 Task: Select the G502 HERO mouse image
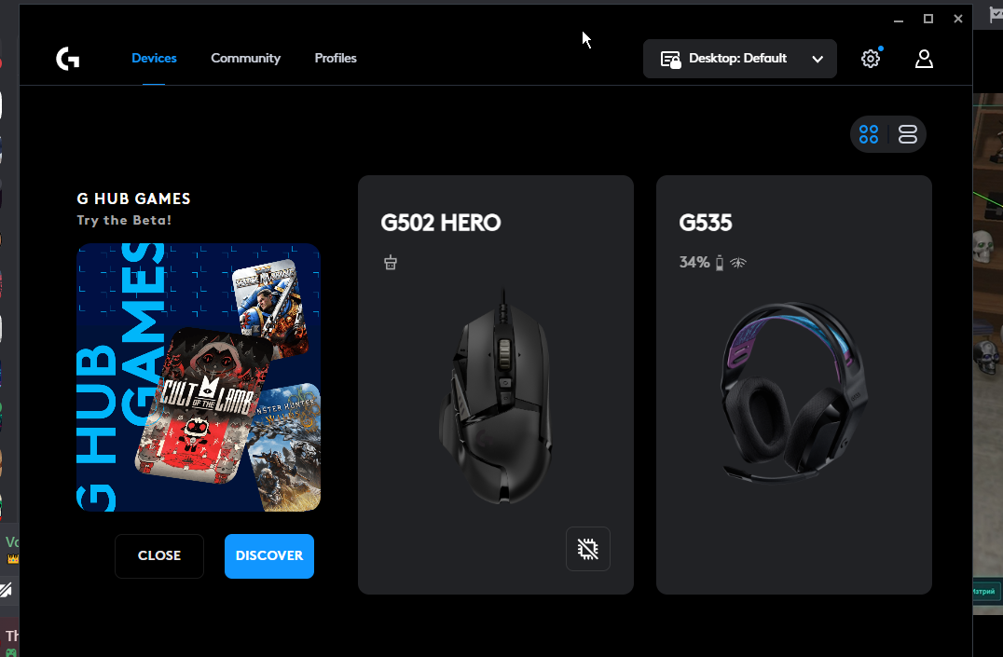(x=496, y=397)
